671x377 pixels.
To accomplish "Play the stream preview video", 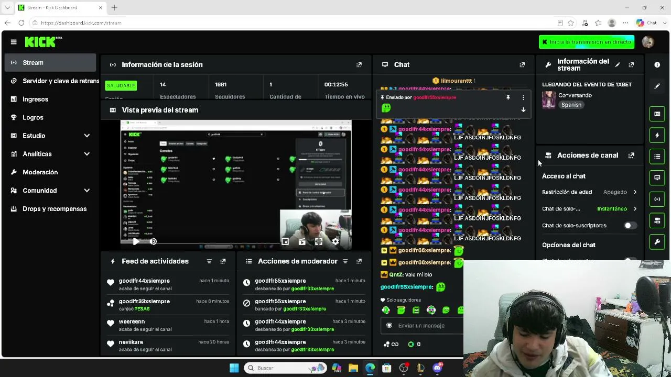I will (136, 241).
